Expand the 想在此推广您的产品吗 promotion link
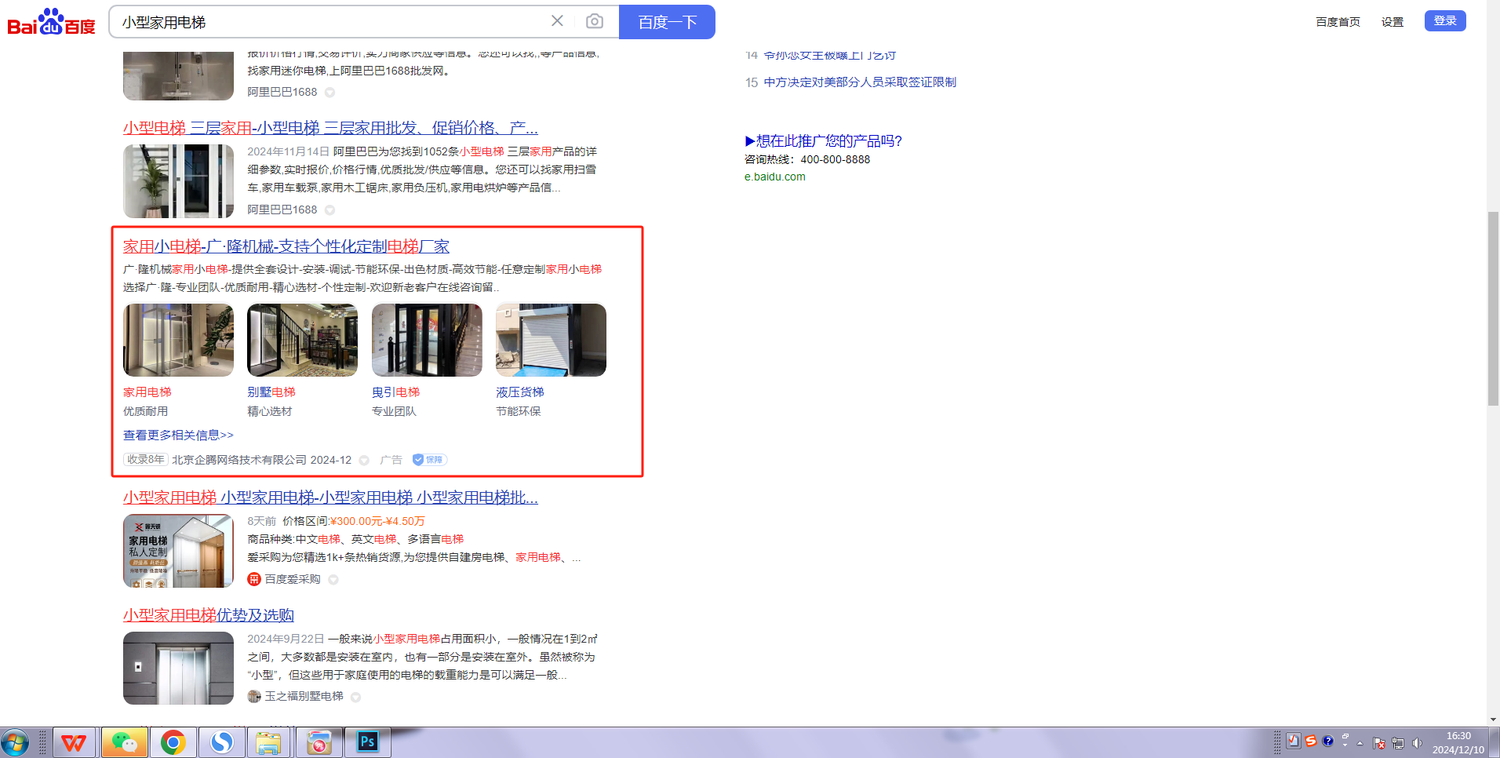 click(823, 141)
